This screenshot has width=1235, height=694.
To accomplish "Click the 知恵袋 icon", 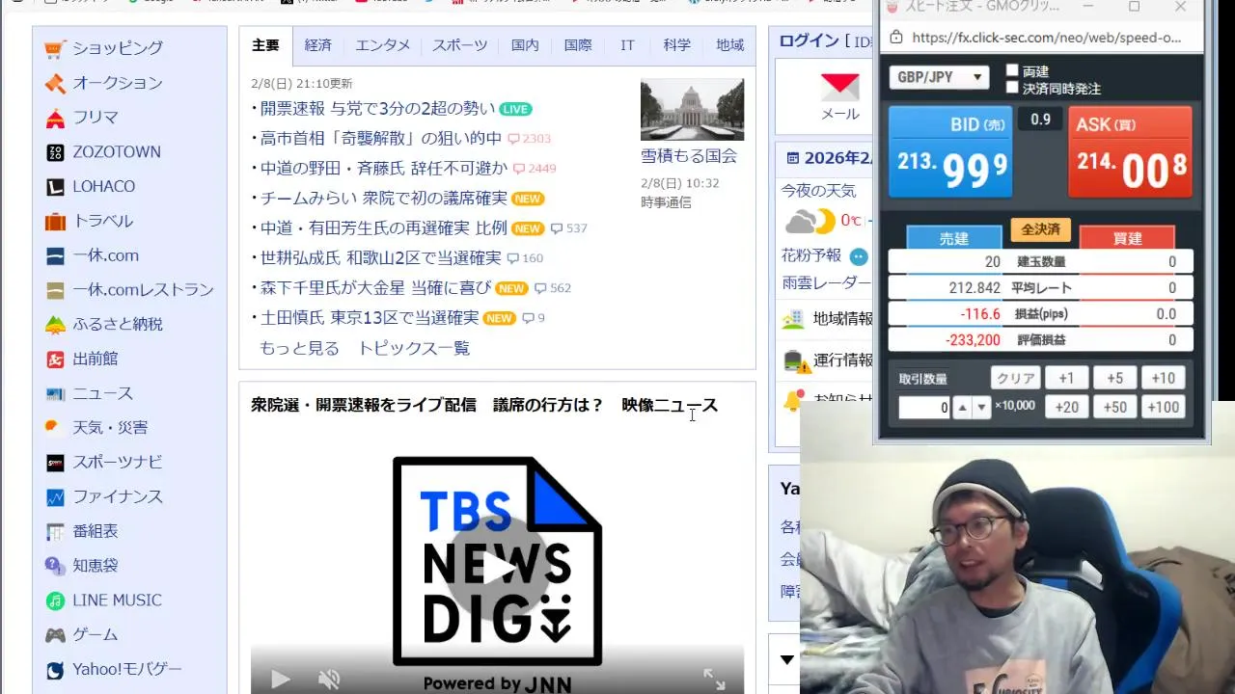I will tap(55, 566).
